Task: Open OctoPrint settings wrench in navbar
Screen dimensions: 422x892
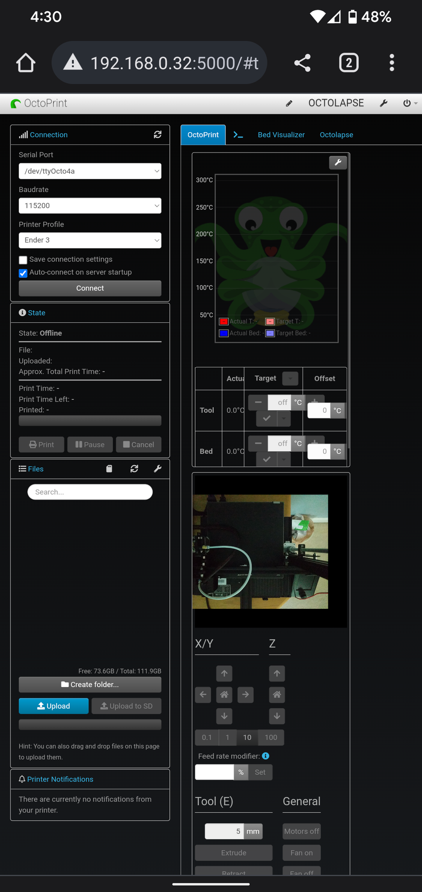Action: [x=383, y=103]
